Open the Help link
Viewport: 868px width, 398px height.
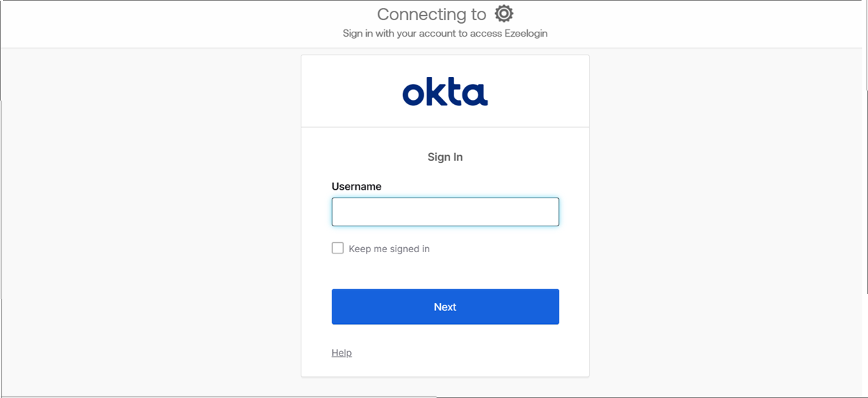[x=342, y=353]
